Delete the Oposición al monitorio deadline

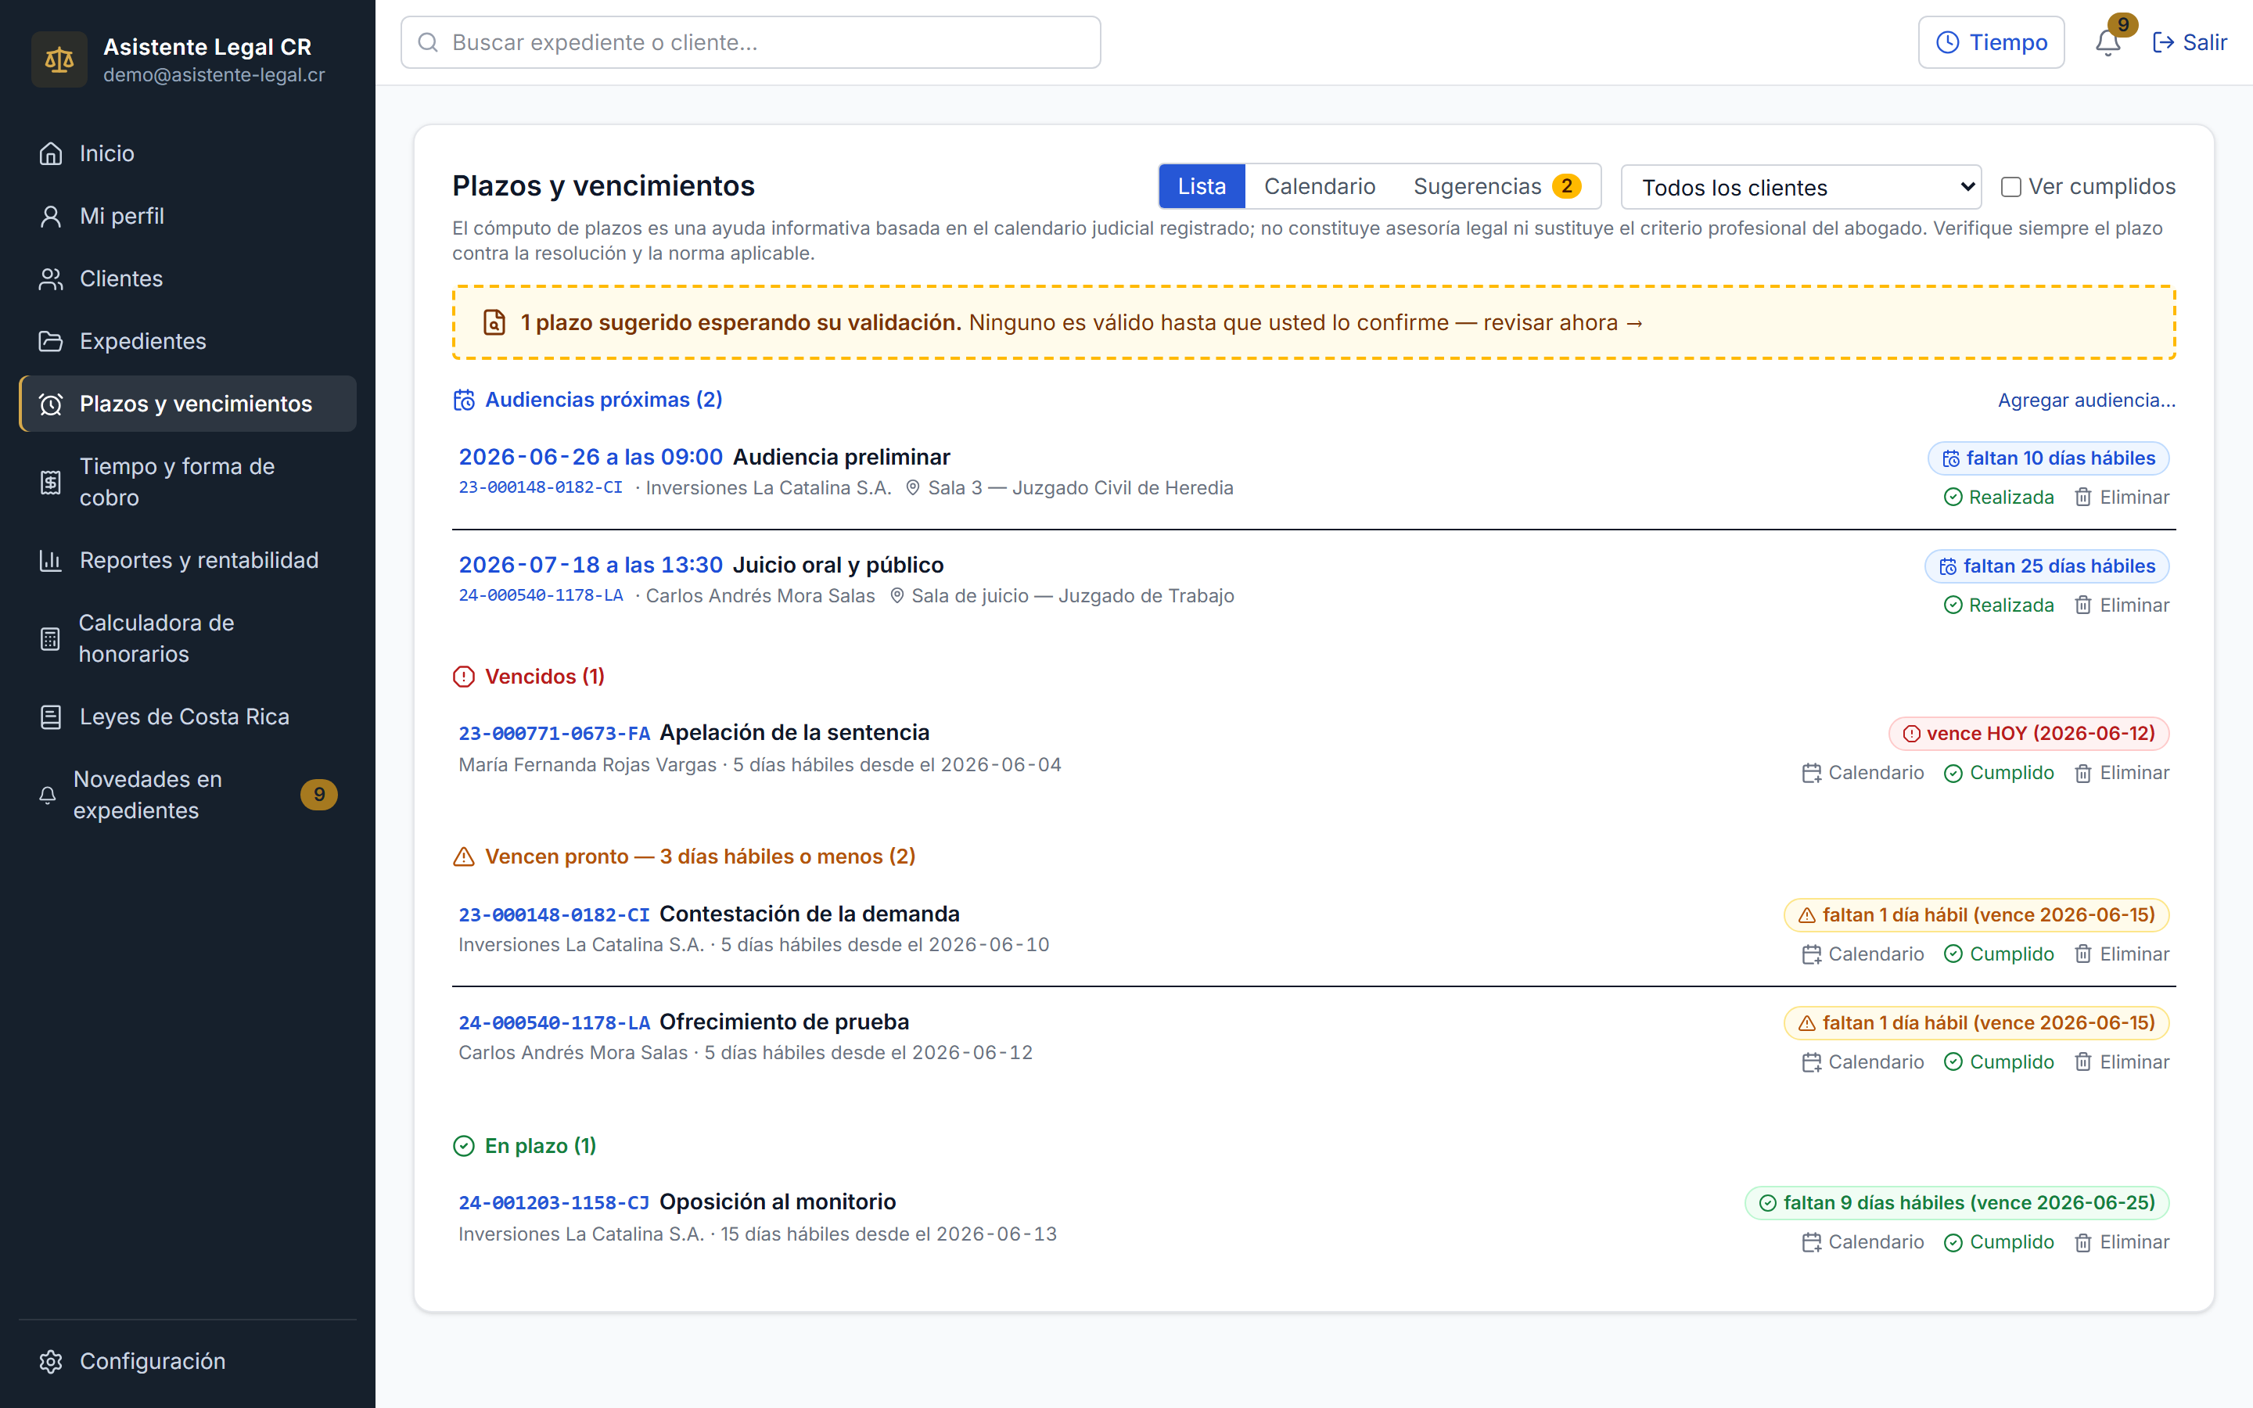(2122, 1242)
